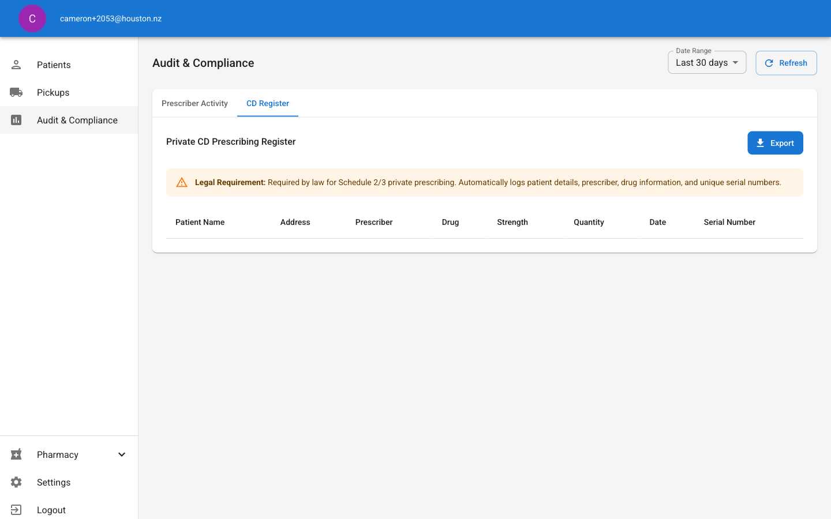Go to Pickups in the sidebar
This screenshot has height=519, width=831.
click(x=69, y=92)
